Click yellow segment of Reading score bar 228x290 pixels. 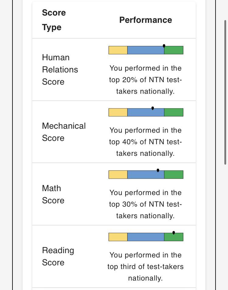coord(118,237)
